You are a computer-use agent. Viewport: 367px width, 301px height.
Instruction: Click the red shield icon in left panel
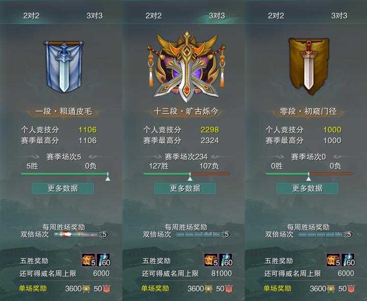[x=107, y=289]
